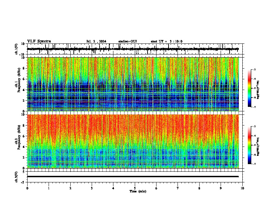Click the "2" kHz tick of ch.2 spectrogram
The height and width of the screenshot is (211, 273).
point(24,158)
